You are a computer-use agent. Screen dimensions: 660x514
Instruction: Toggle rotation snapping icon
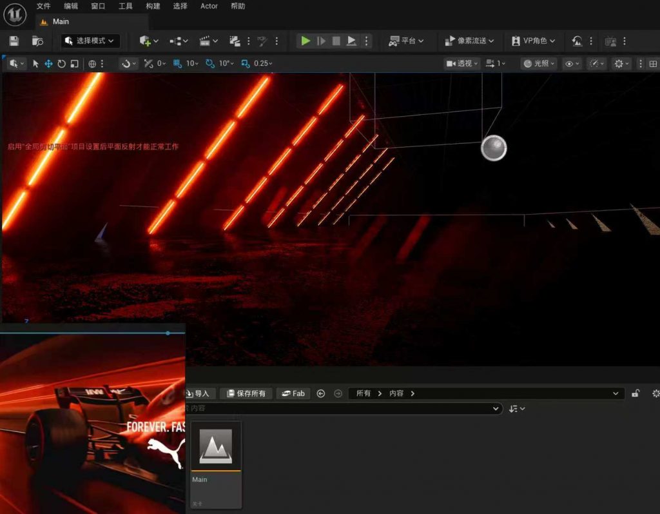point(210,64)
